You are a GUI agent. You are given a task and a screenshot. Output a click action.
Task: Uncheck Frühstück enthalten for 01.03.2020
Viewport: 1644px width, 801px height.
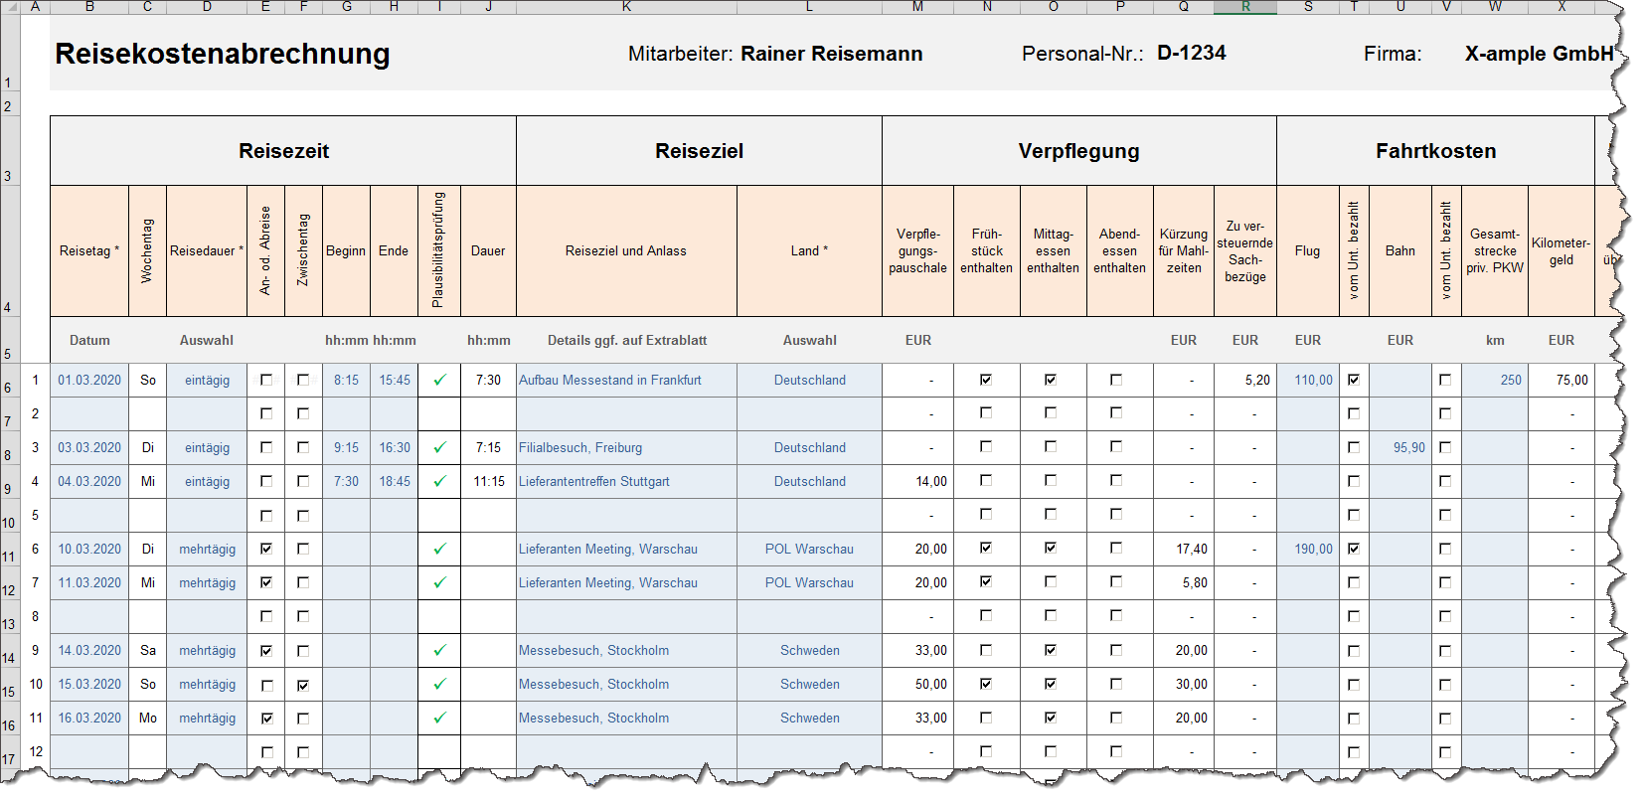[986, 380]
